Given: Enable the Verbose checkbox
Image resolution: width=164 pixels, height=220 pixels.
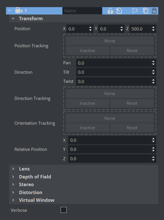Looking at the screenshot, I should 63,210.
